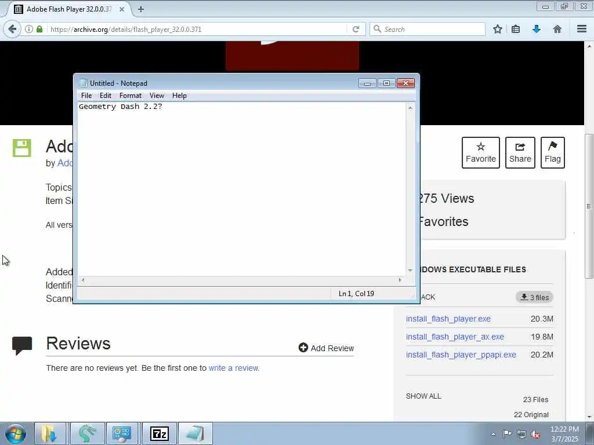Open site information icon in address bar
The image size is (594, 445).
click(29, 29)
